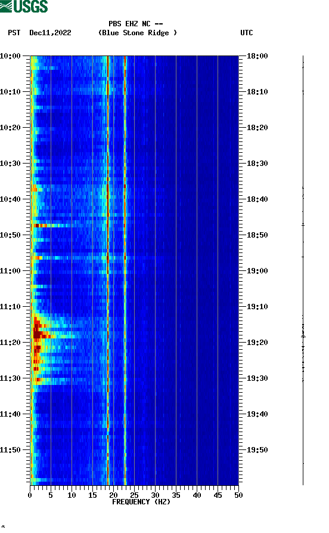
Task: Click the '20' frequency axis tick label
Action: pos(113,495)
